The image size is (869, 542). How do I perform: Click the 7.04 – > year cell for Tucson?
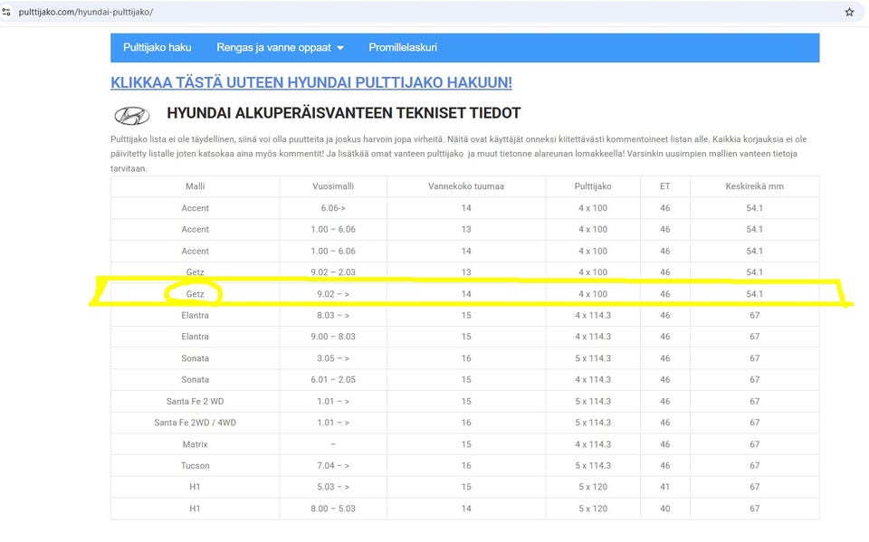pyautogui.click(x=333, y=465)
